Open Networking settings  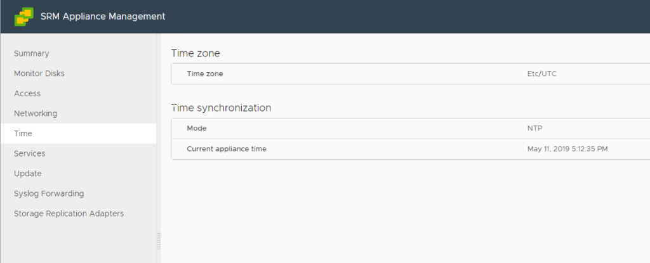point(36,113)
